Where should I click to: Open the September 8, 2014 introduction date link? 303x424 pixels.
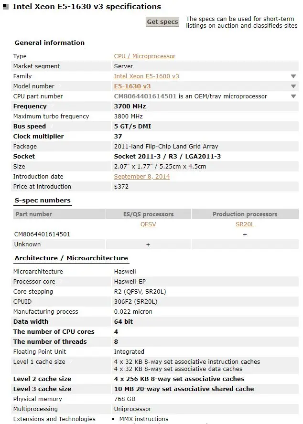coord(142,176)
